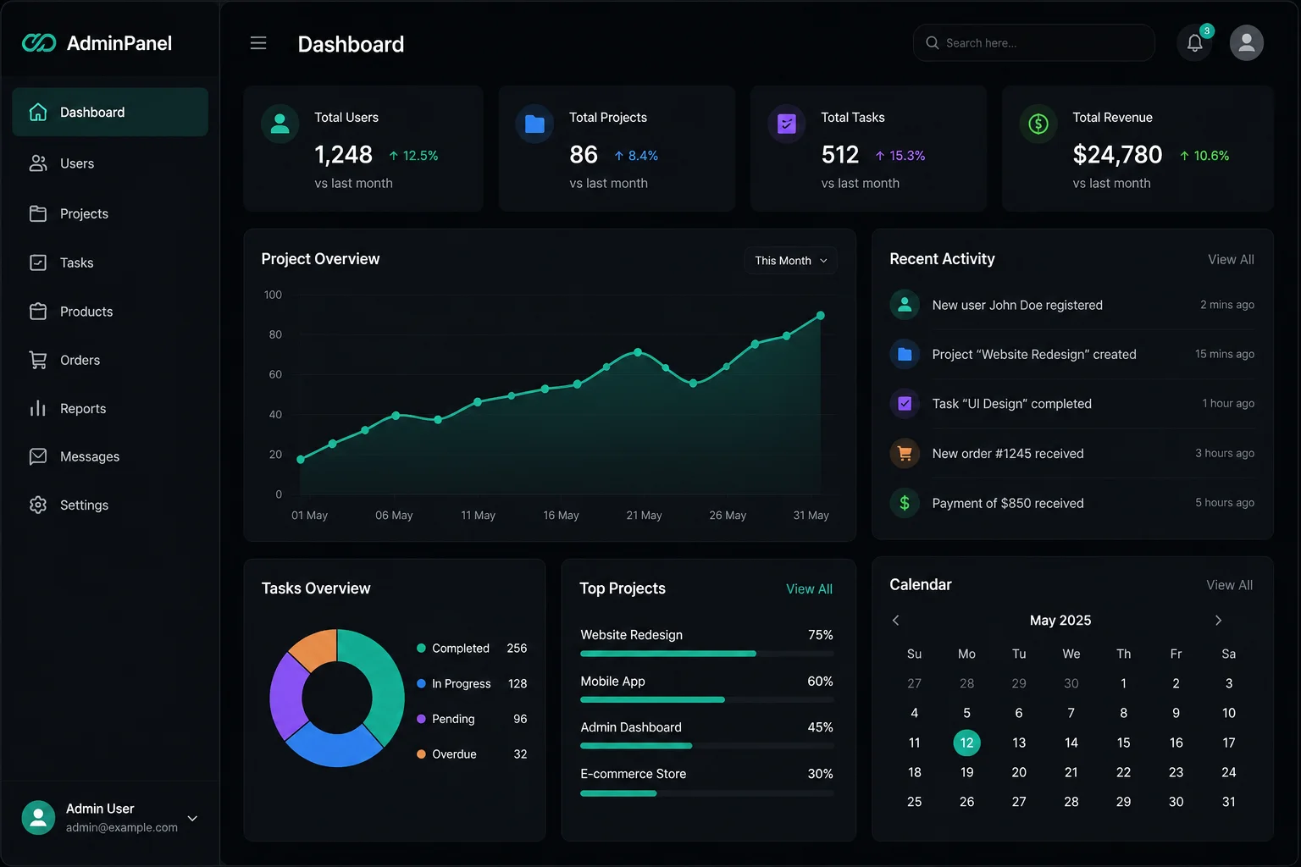Click the Total Users person icon
The height and width of the screenshot is (867, 1301).
(x=280, y=124)
